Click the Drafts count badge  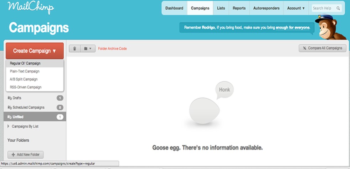pos(60,98)
